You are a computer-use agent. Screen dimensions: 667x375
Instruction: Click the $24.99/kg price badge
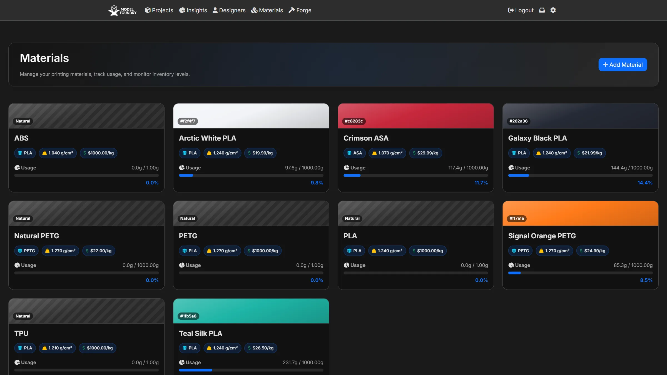[x=593, y=251]
